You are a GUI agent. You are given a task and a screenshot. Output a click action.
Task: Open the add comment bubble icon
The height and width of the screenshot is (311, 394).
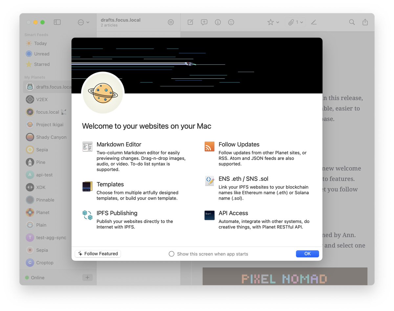pos(204,22)
